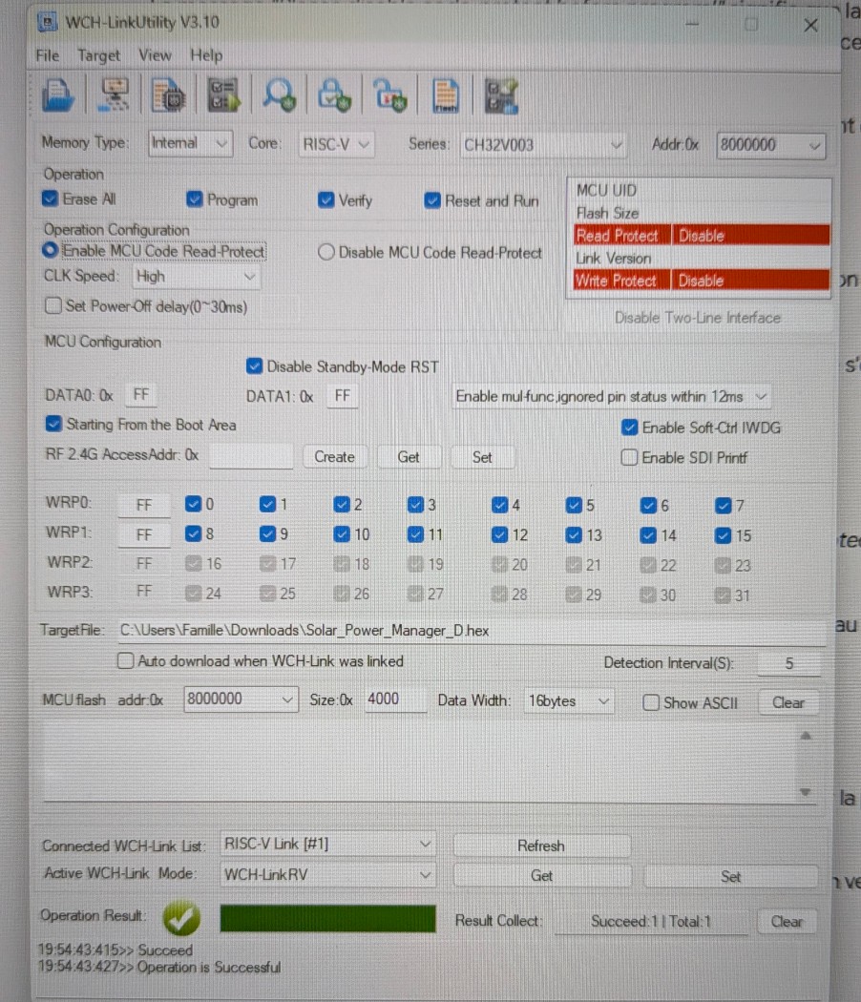861x1002 pixels.
Task: Click the TargetFile path field
Action: pos(472,631)
